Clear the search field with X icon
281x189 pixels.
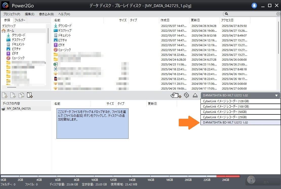pyautogui.click(x=278, y=14)
